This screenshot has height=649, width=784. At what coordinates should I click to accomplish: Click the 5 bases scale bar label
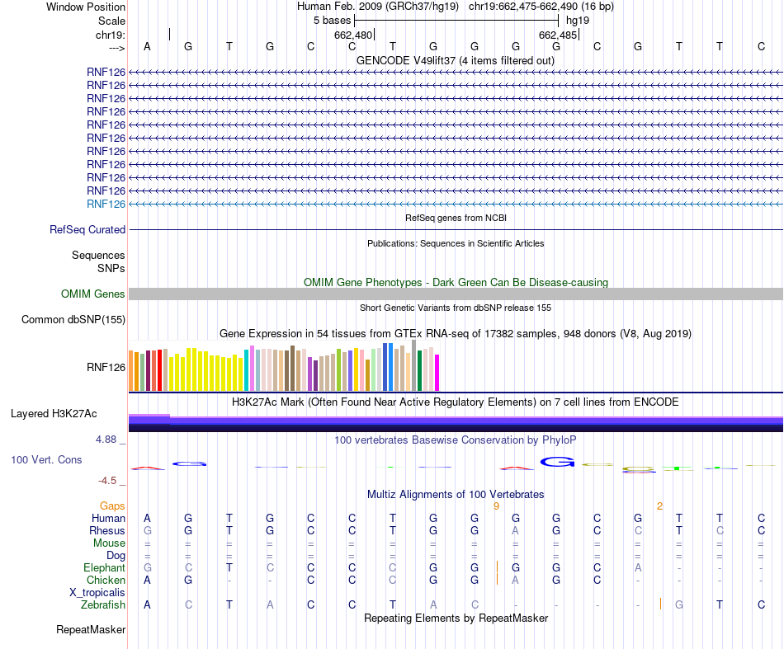coord(332,21)
